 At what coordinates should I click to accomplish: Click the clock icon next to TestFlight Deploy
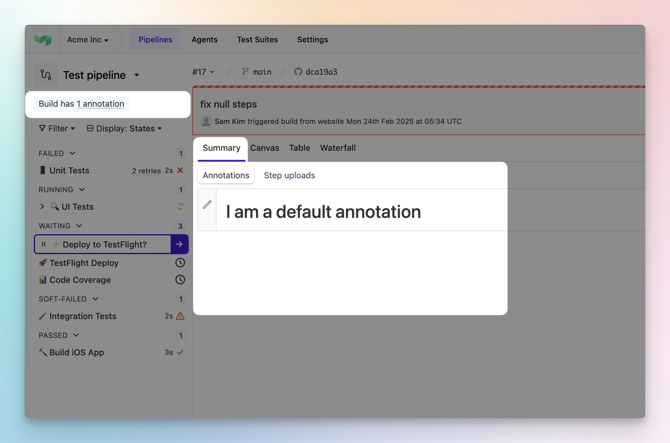pos(180,263)
